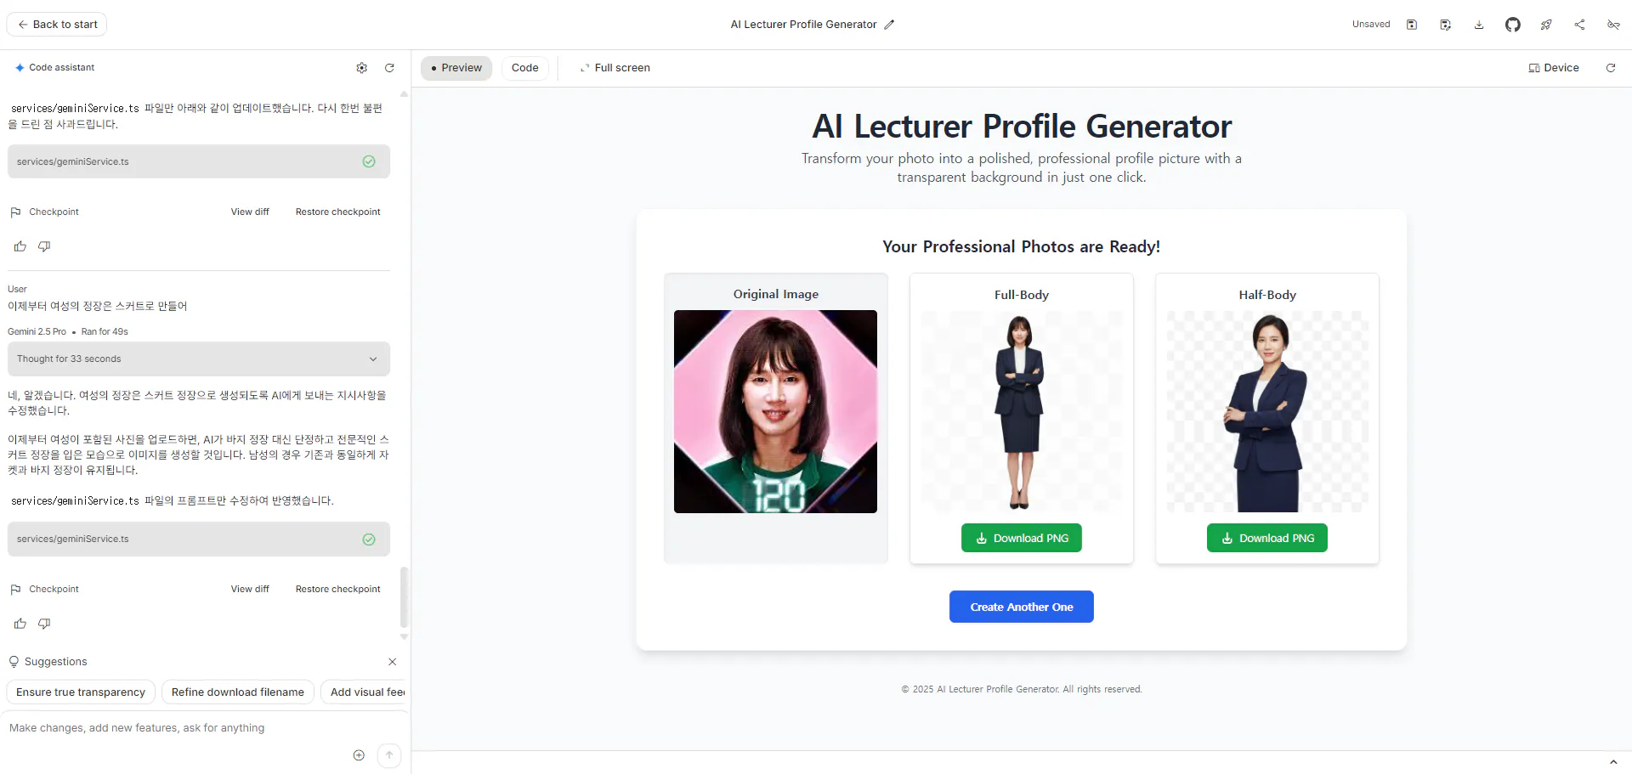Deploy the app with the rocket icon
This screenshot has height=774, width=1632.
click(1546, 25)
